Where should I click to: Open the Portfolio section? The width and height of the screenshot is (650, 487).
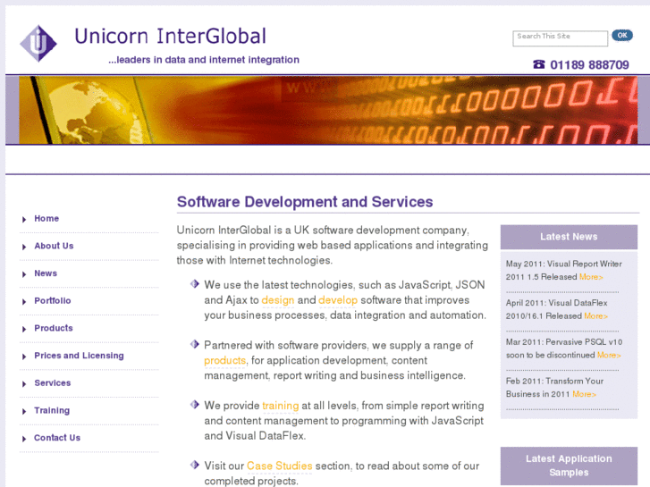52,300
